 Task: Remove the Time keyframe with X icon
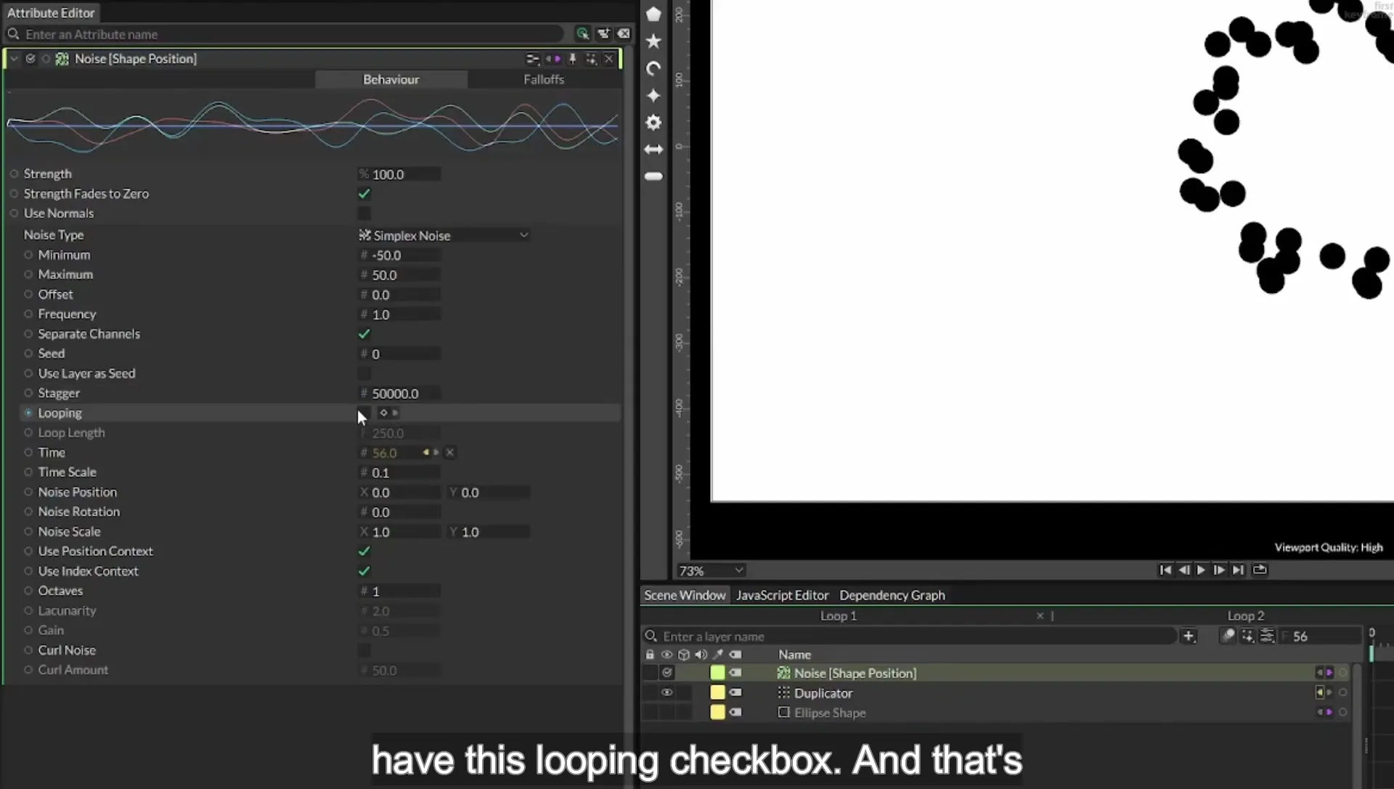click(450, 453)
